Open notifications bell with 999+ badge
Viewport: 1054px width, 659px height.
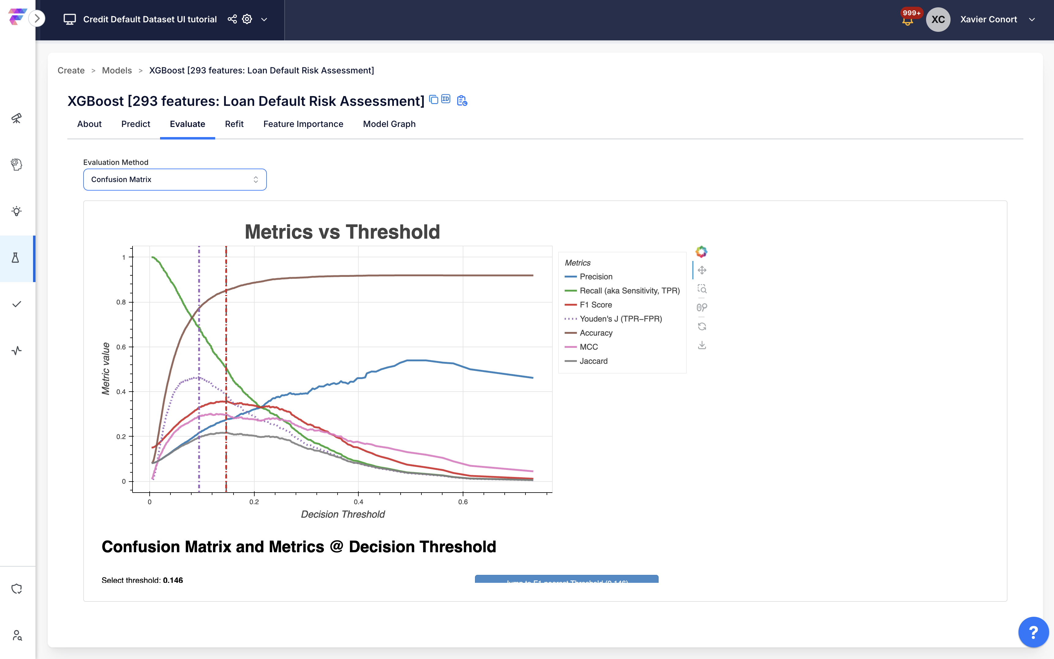pyautogui.click(x=907, y=20)
